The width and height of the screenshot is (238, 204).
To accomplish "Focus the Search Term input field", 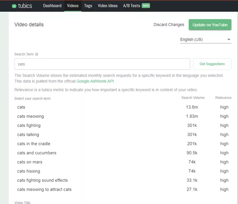I will [102, 64].
